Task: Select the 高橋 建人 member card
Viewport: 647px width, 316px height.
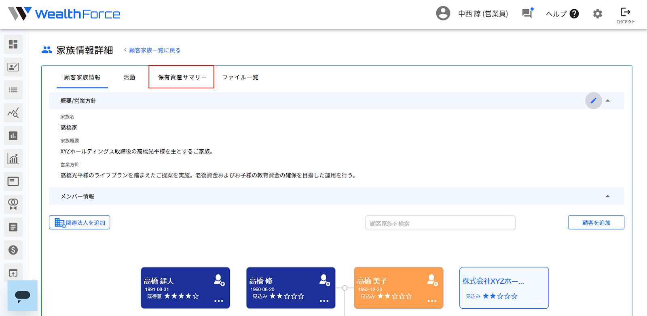Action: (185, 288)
